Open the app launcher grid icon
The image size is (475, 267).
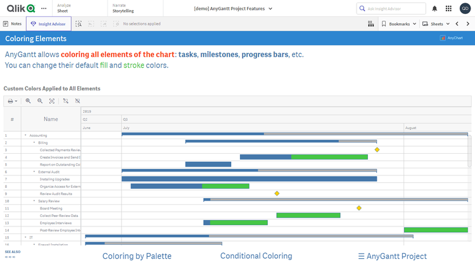[x=449, y=8]
